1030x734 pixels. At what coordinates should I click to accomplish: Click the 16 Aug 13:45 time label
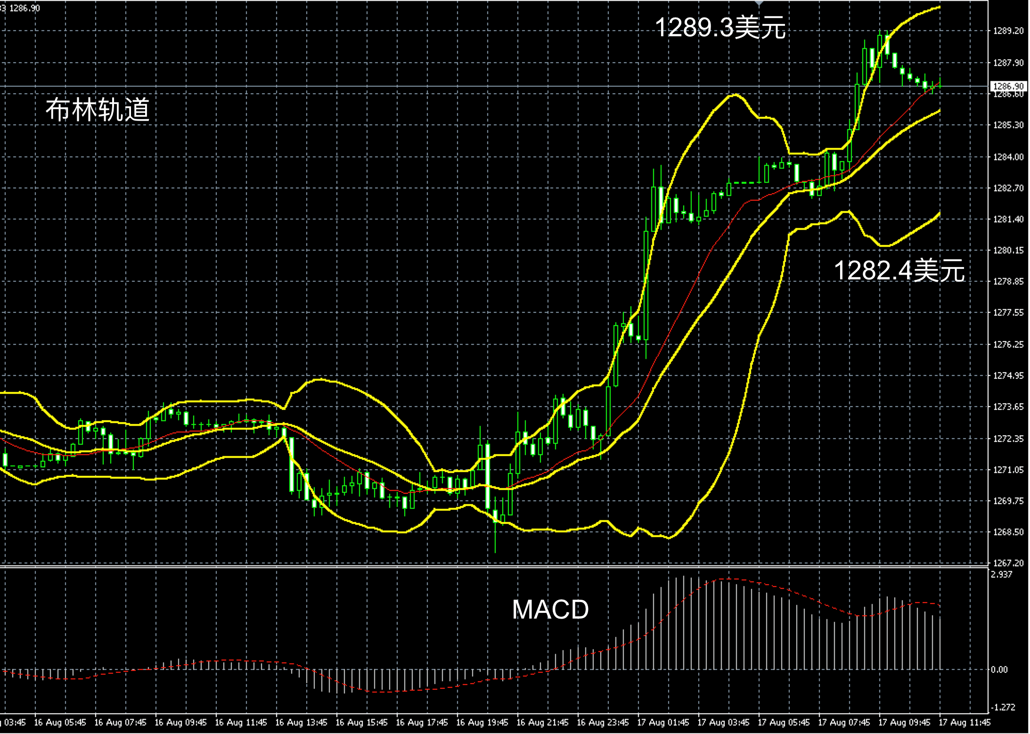tap(301, 722)
